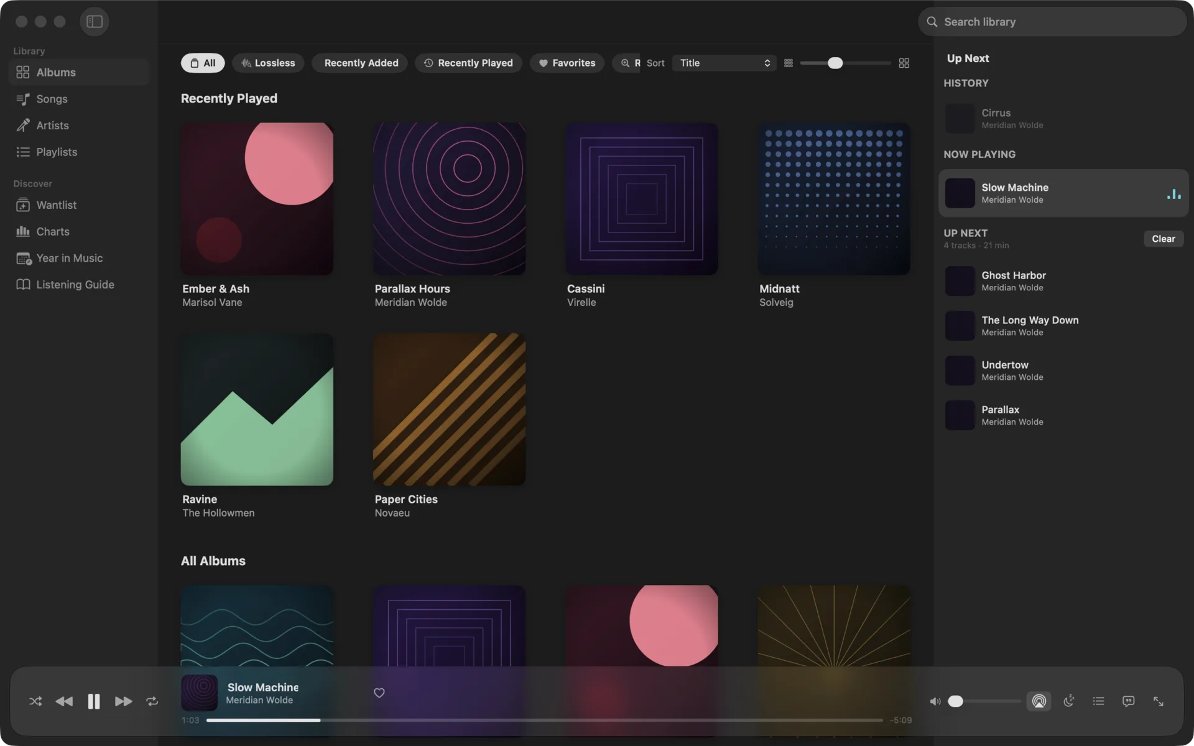
Task: Seek on the Slow Machine progress bar
Action: pos(544,720)
